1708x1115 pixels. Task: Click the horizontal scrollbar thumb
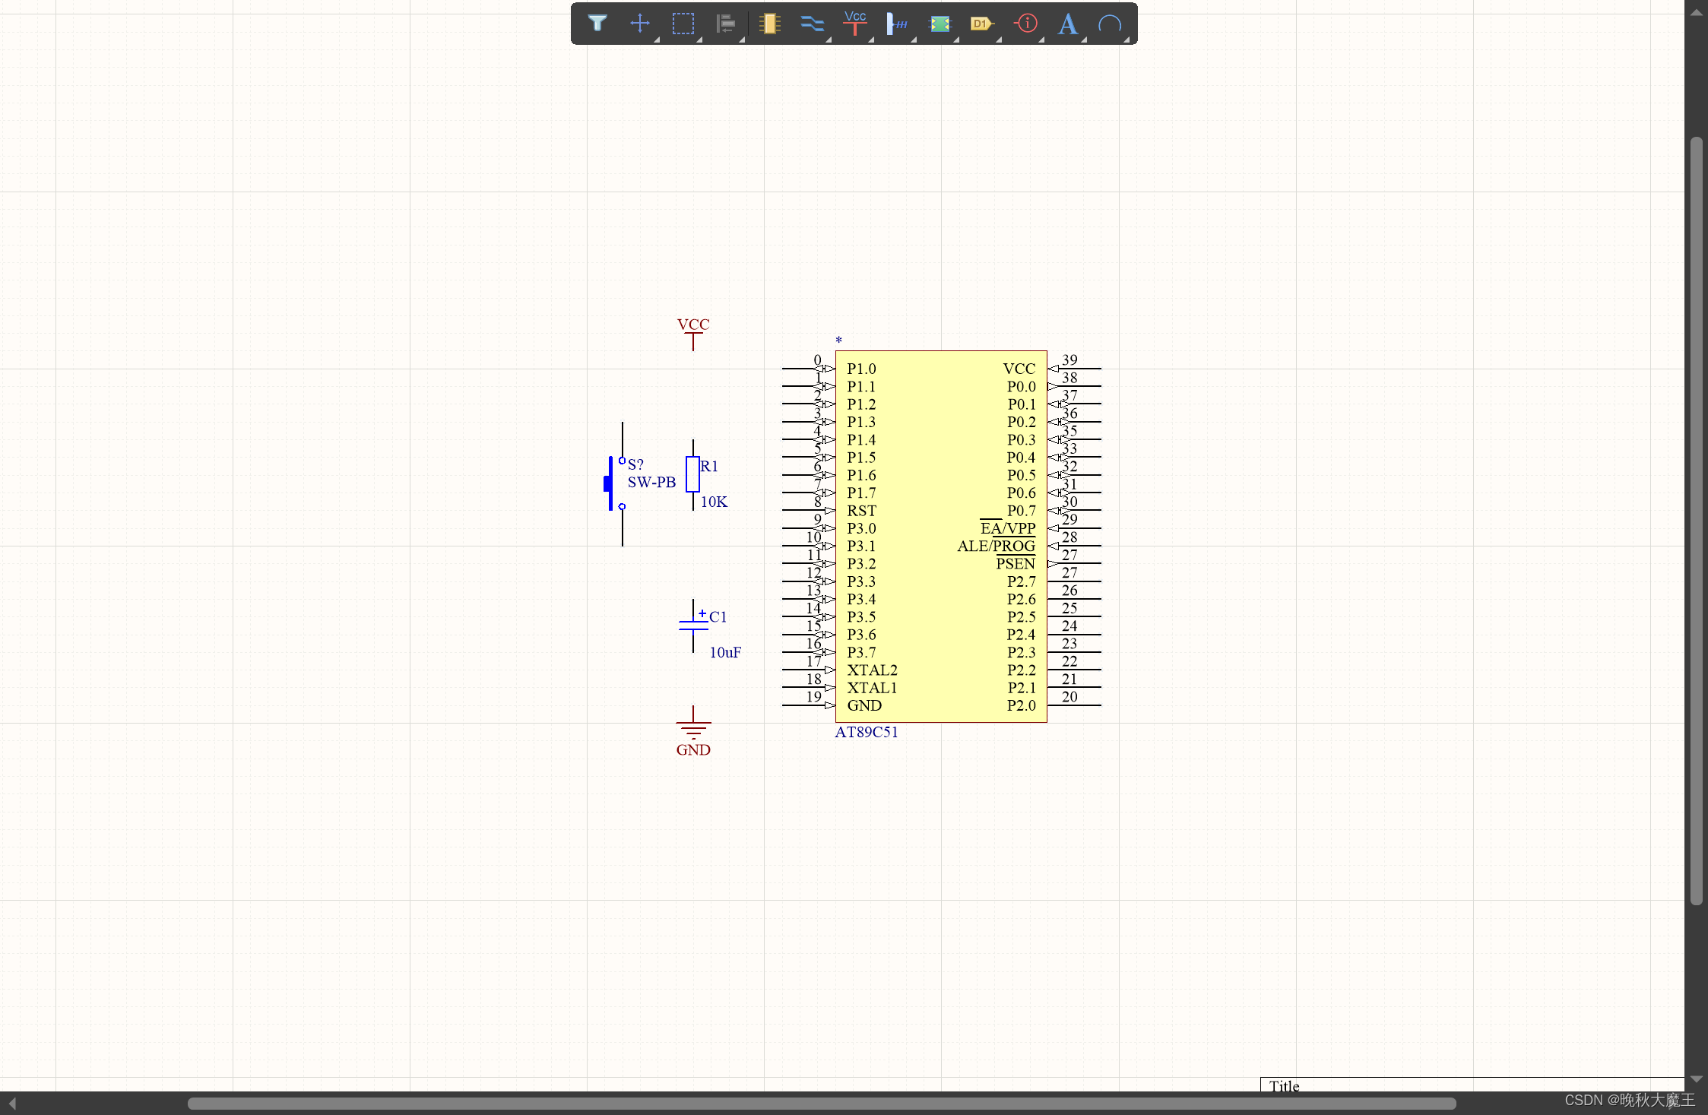[821, 1103]
